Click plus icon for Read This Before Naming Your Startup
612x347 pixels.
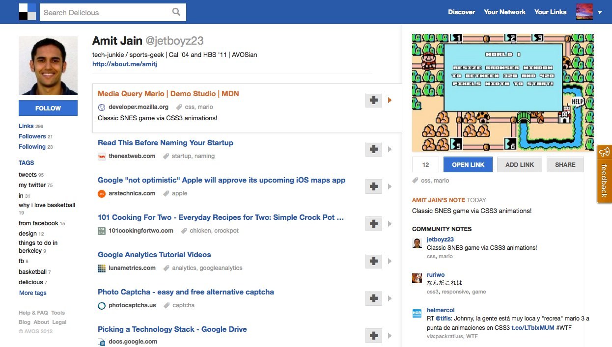tap(374, 149)
